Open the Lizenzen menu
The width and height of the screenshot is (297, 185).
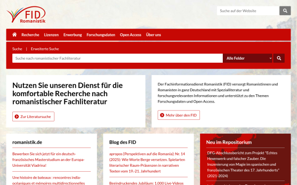tap(51, 35)
